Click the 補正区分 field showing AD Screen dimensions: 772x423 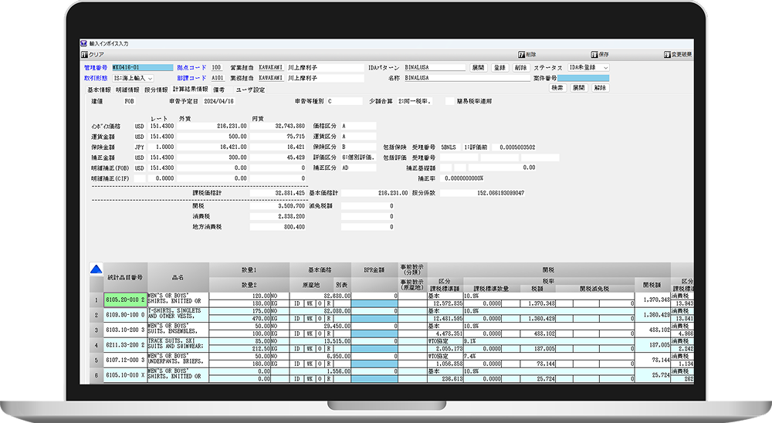pos(358,168)
